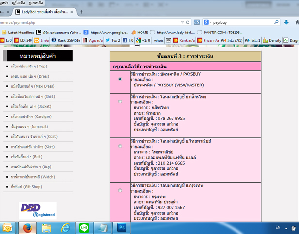Open the Gift Shop category
This screenshot has height=234, width=299.
(x=26, y=187)
